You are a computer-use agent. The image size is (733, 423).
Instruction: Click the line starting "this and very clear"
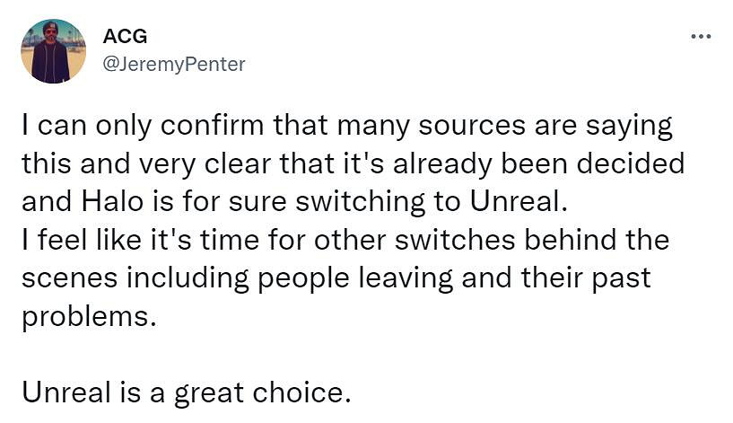353,164
